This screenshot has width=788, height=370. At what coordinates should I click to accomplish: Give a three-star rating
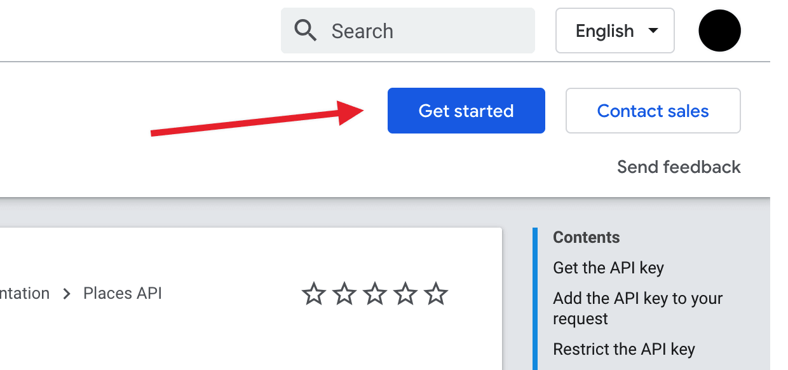coord(374,294)
